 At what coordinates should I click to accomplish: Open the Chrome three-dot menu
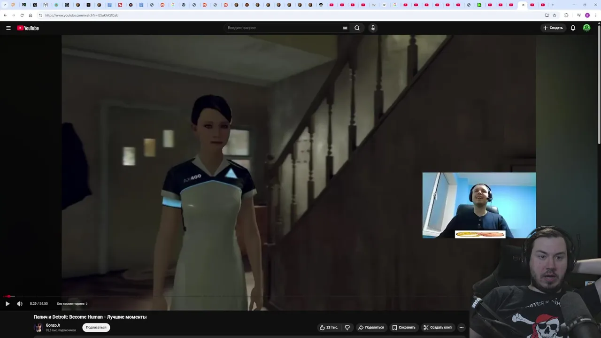tap(596, 15)
